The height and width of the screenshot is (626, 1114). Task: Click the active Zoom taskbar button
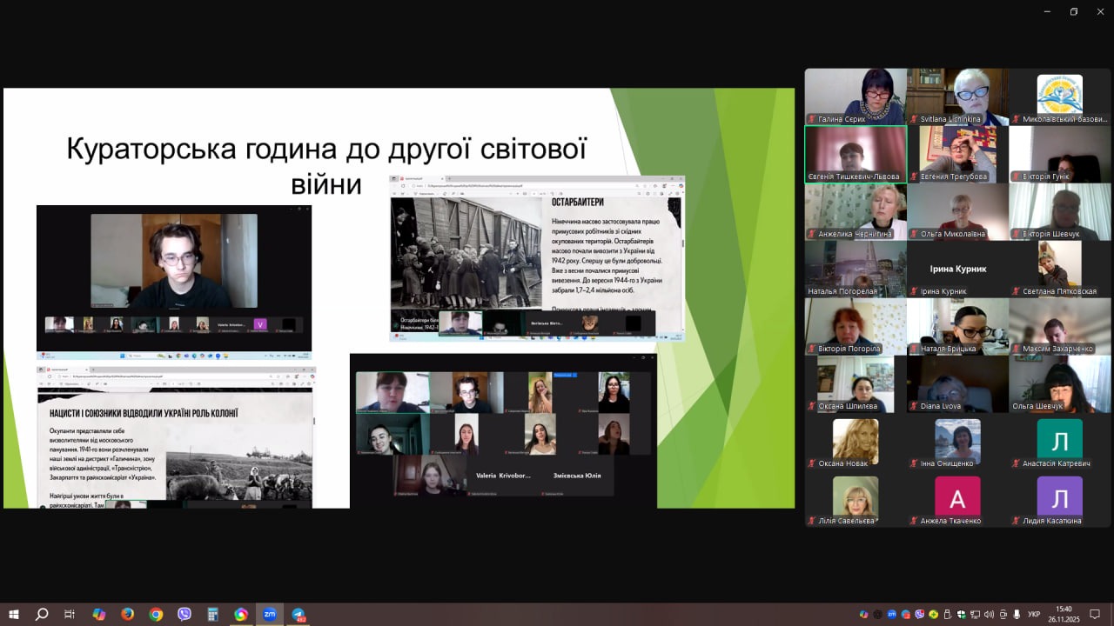pos(269,614)
